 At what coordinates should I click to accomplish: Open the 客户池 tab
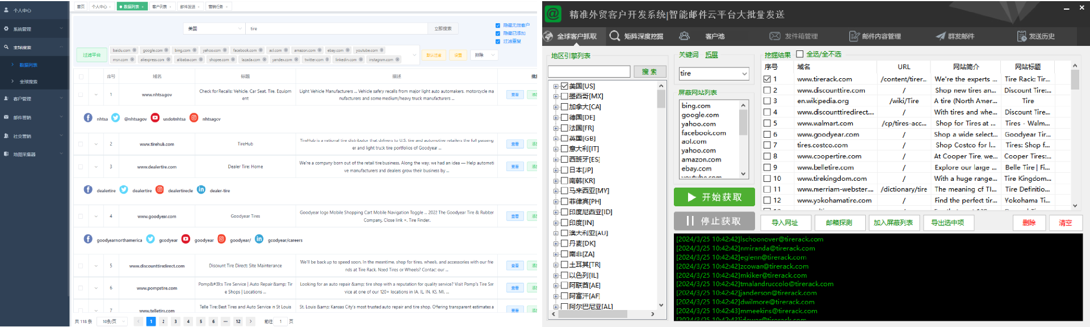pos(714,36)
